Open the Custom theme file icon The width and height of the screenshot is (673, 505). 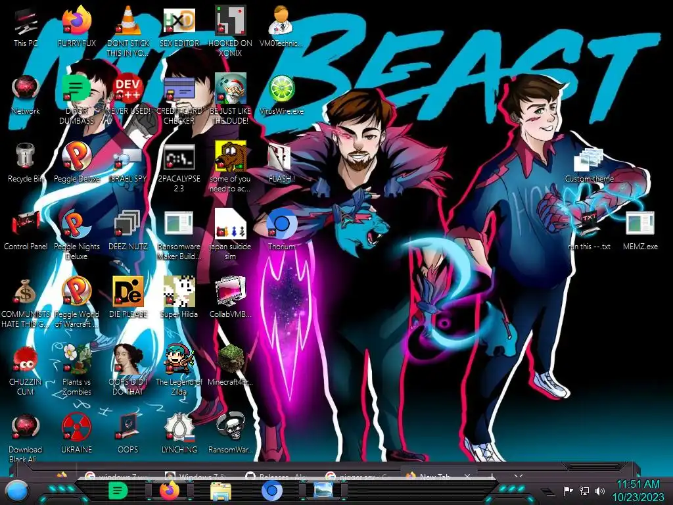tap(590, 164)
